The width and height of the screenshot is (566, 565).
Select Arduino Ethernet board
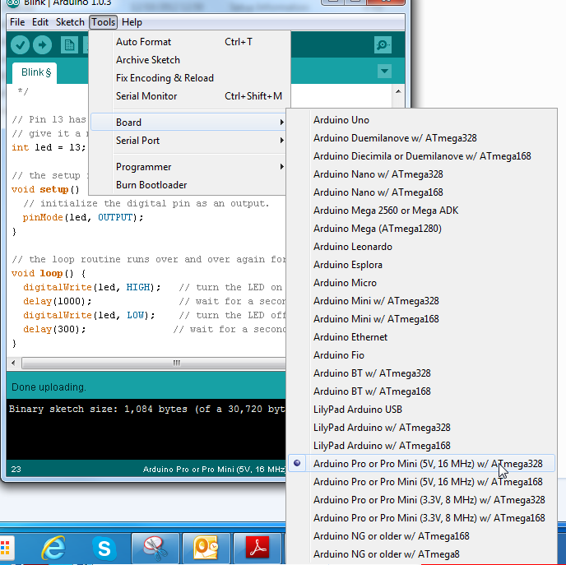coord(421,337)
